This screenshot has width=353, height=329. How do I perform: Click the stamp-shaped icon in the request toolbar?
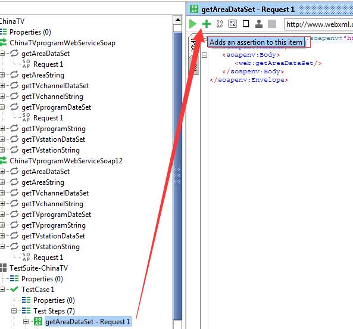259,24
